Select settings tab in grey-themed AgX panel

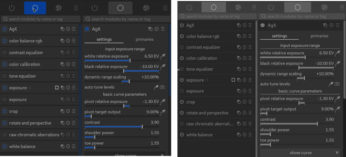click(x=279, y=36)
